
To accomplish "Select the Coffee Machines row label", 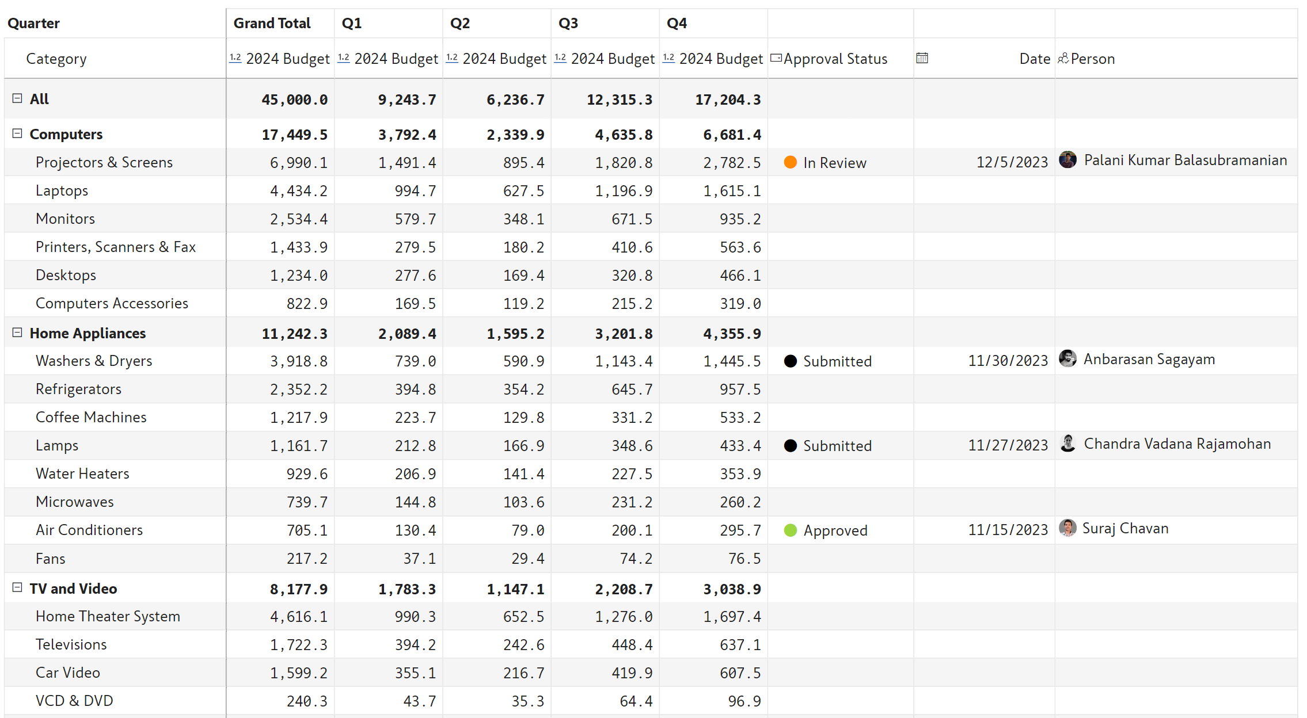I will (91, 417).
